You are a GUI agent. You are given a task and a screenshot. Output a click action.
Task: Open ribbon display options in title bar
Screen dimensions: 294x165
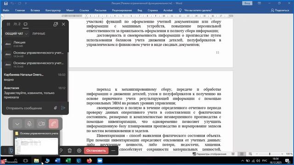pos(259,3)
